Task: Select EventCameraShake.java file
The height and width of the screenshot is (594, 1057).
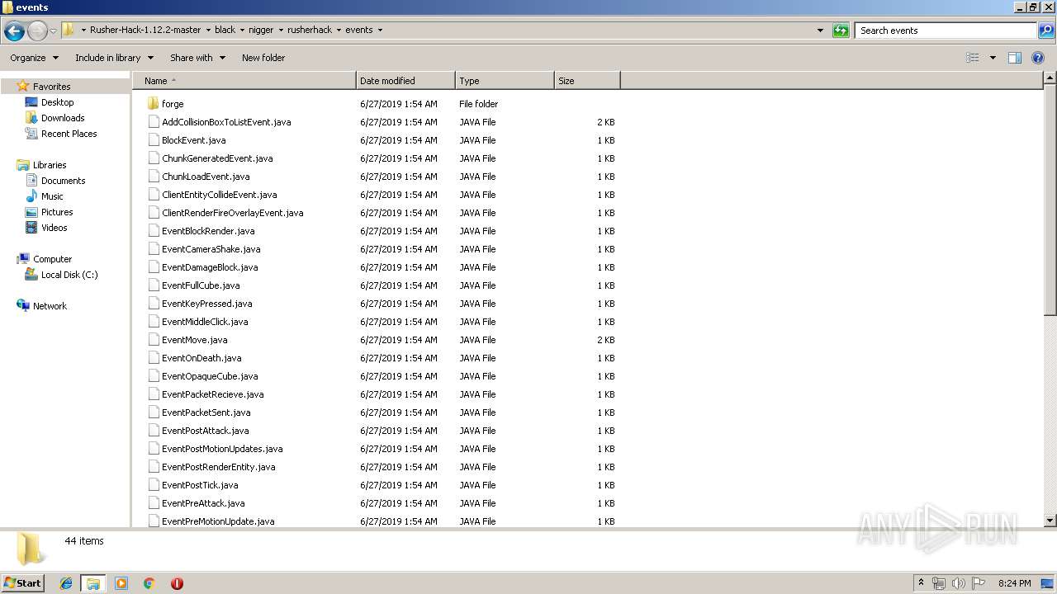Action: tap(211, 249)
